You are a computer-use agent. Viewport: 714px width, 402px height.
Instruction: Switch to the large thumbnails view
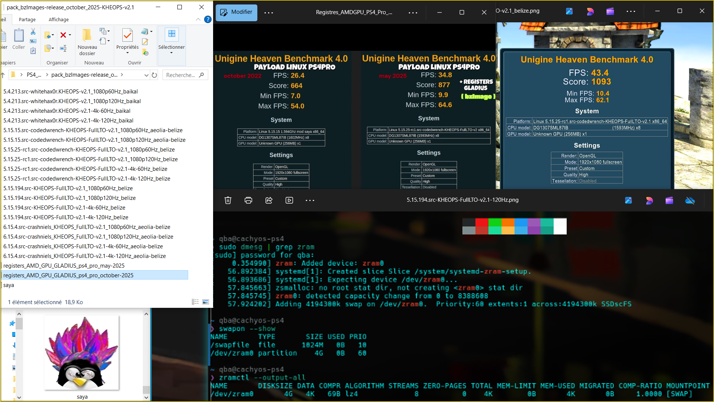206,302
